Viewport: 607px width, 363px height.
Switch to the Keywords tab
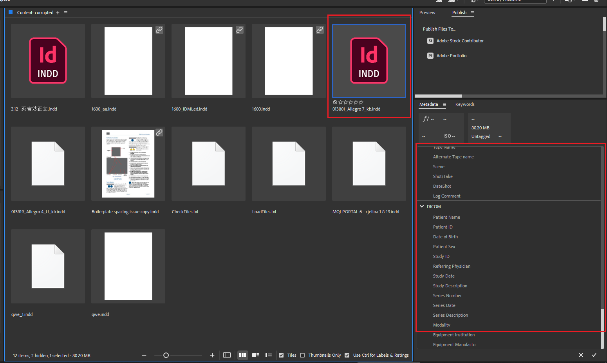pos(465,104)
